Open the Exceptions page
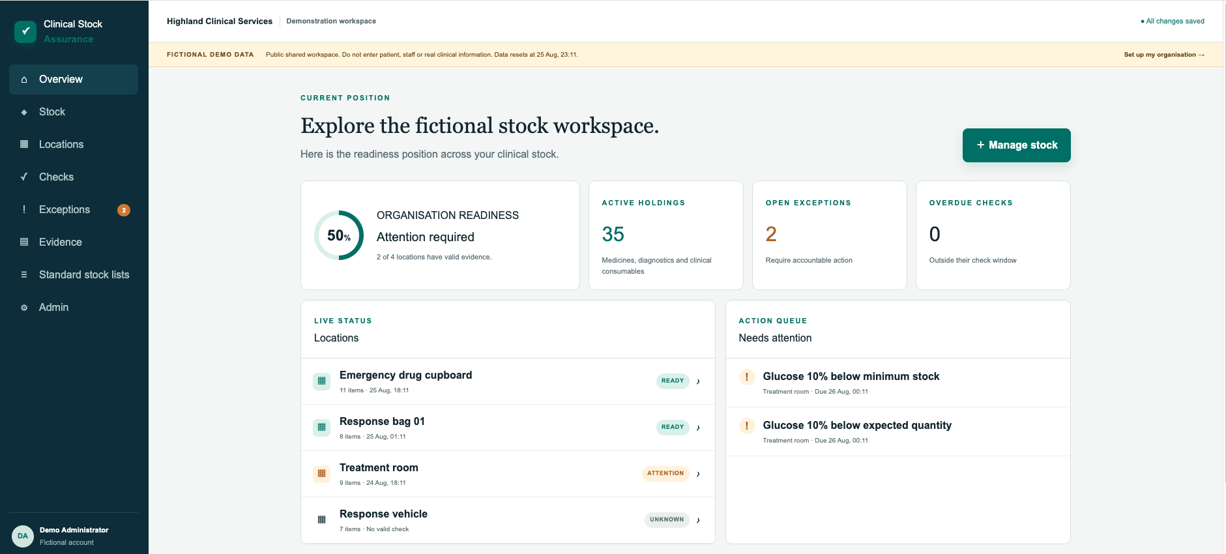 (74, 210)
